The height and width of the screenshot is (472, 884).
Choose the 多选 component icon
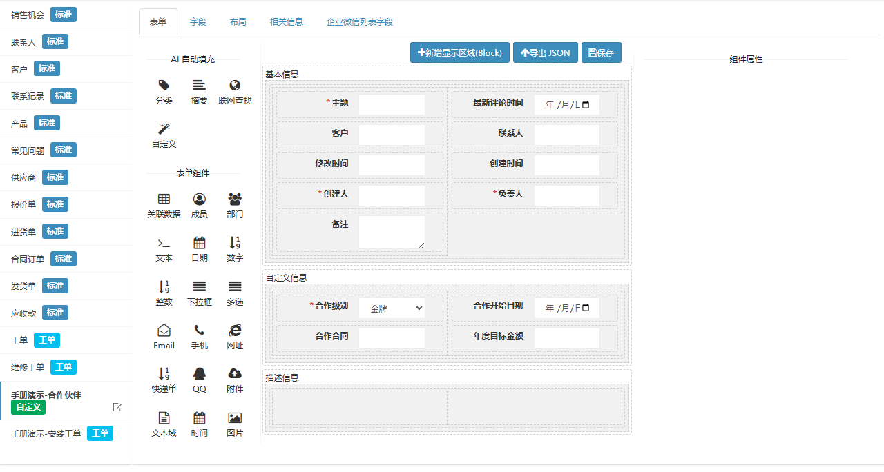click(x=235, y=286)
